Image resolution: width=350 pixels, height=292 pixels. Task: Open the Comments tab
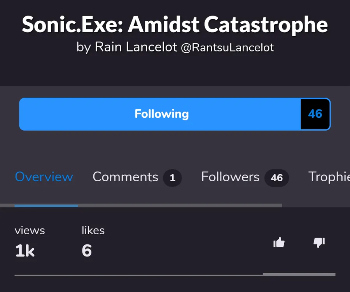pos(125,177)
